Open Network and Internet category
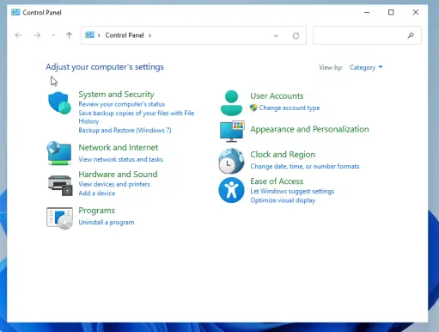The width and height of the screenshot is (439, 332). click(119, 147)
